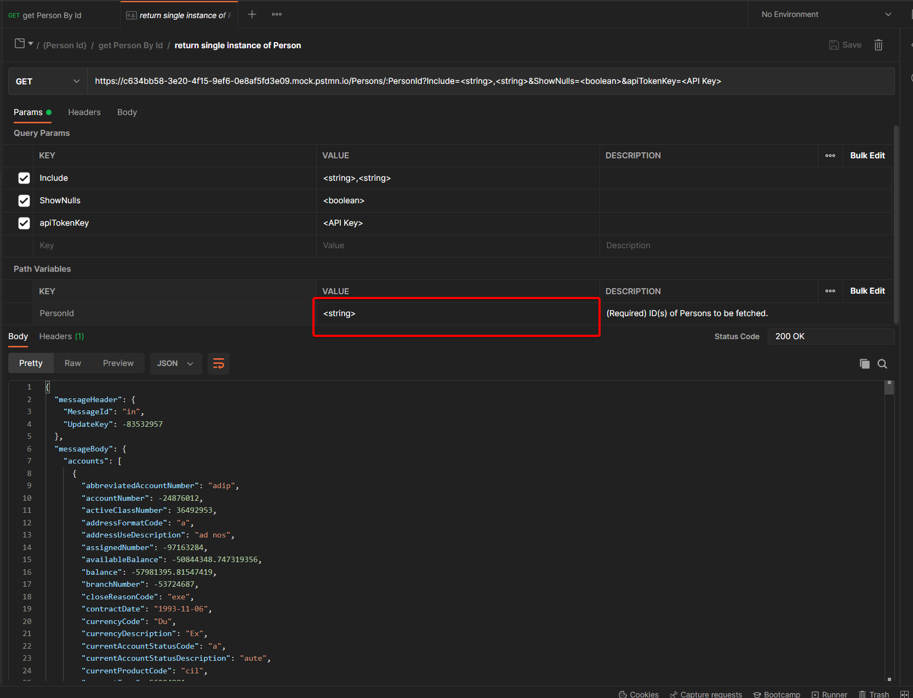
Task: Open the No Environment selector
Action: click(822, 14)
